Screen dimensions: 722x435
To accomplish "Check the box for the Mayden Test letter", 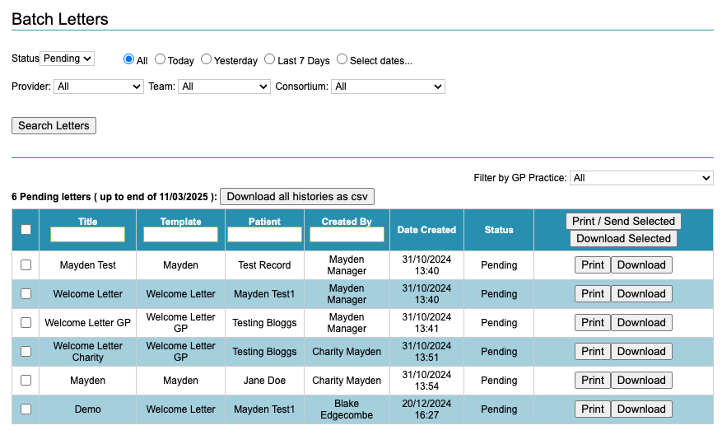I will point(26,265).
